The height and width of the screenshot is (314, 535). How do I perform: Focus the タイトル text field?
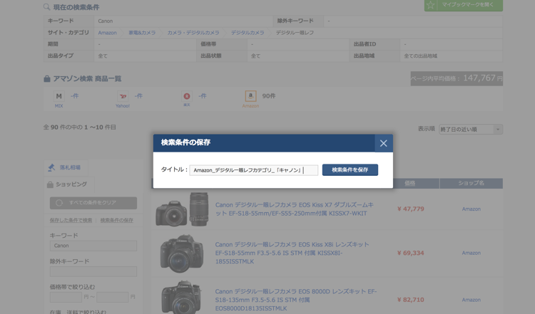pos(253,170)
